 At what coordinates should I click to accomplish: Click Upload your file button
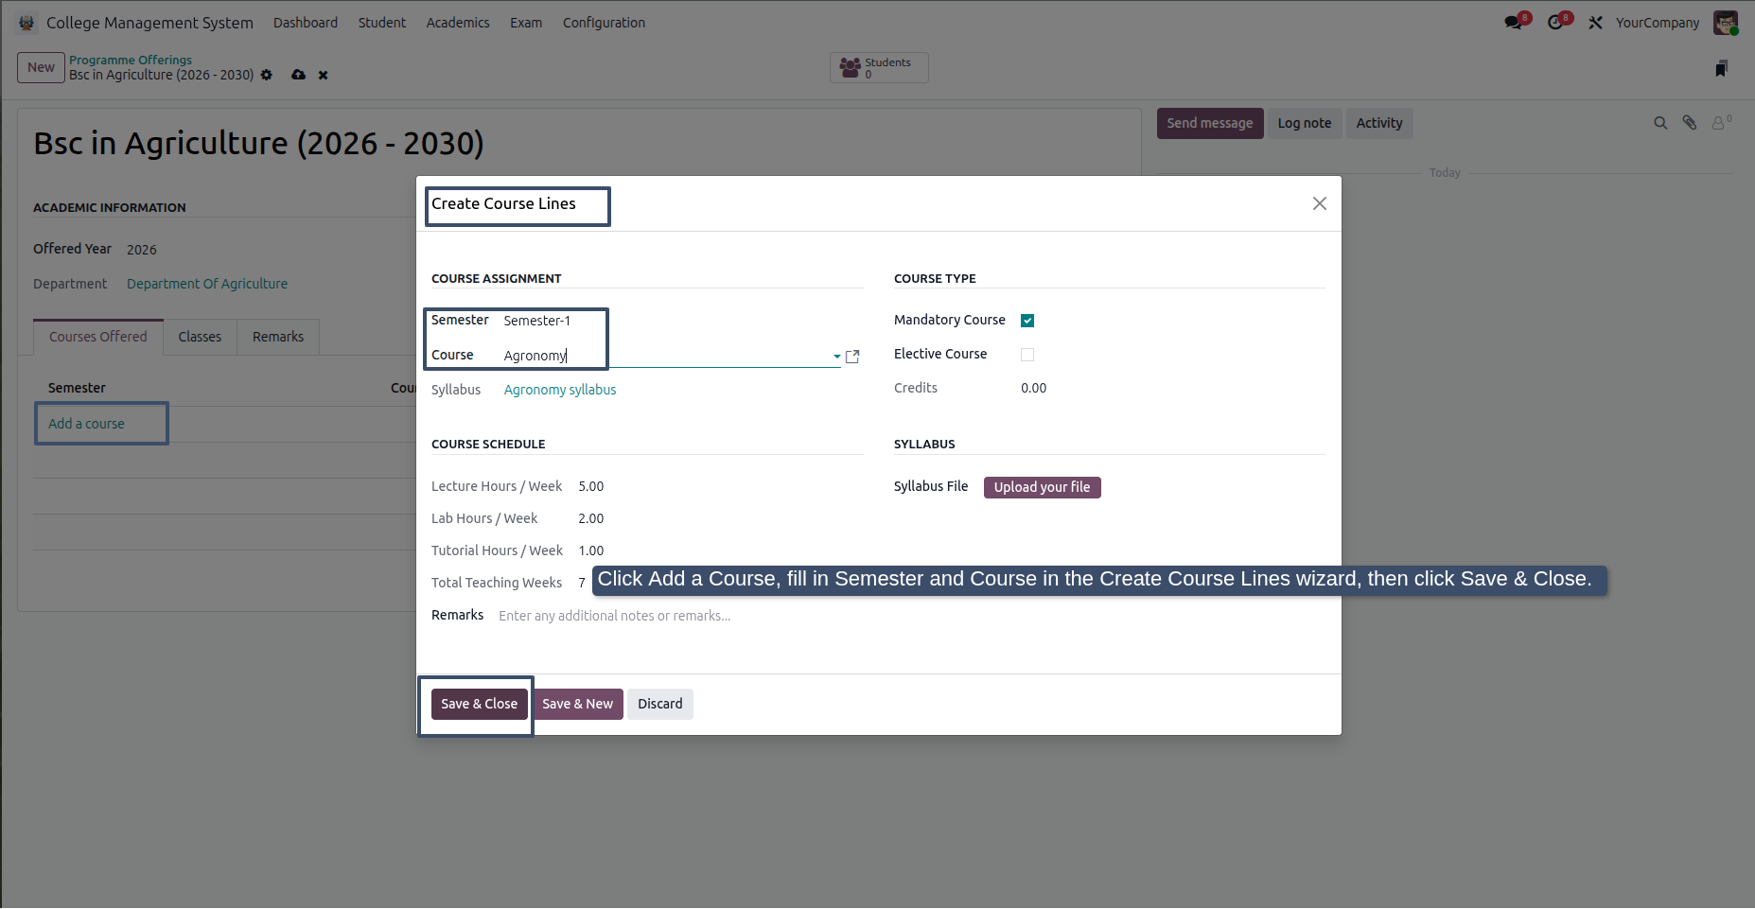tap(1042, 487)
